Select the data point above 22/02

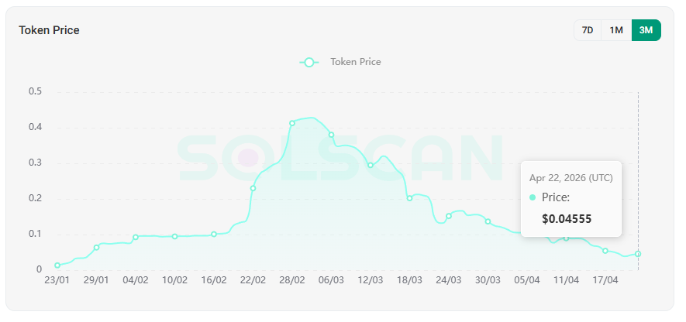click(x=253, y=188)
